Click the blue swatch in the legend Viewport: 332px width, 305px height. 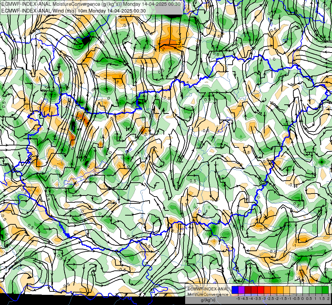[x=235, y=290]
